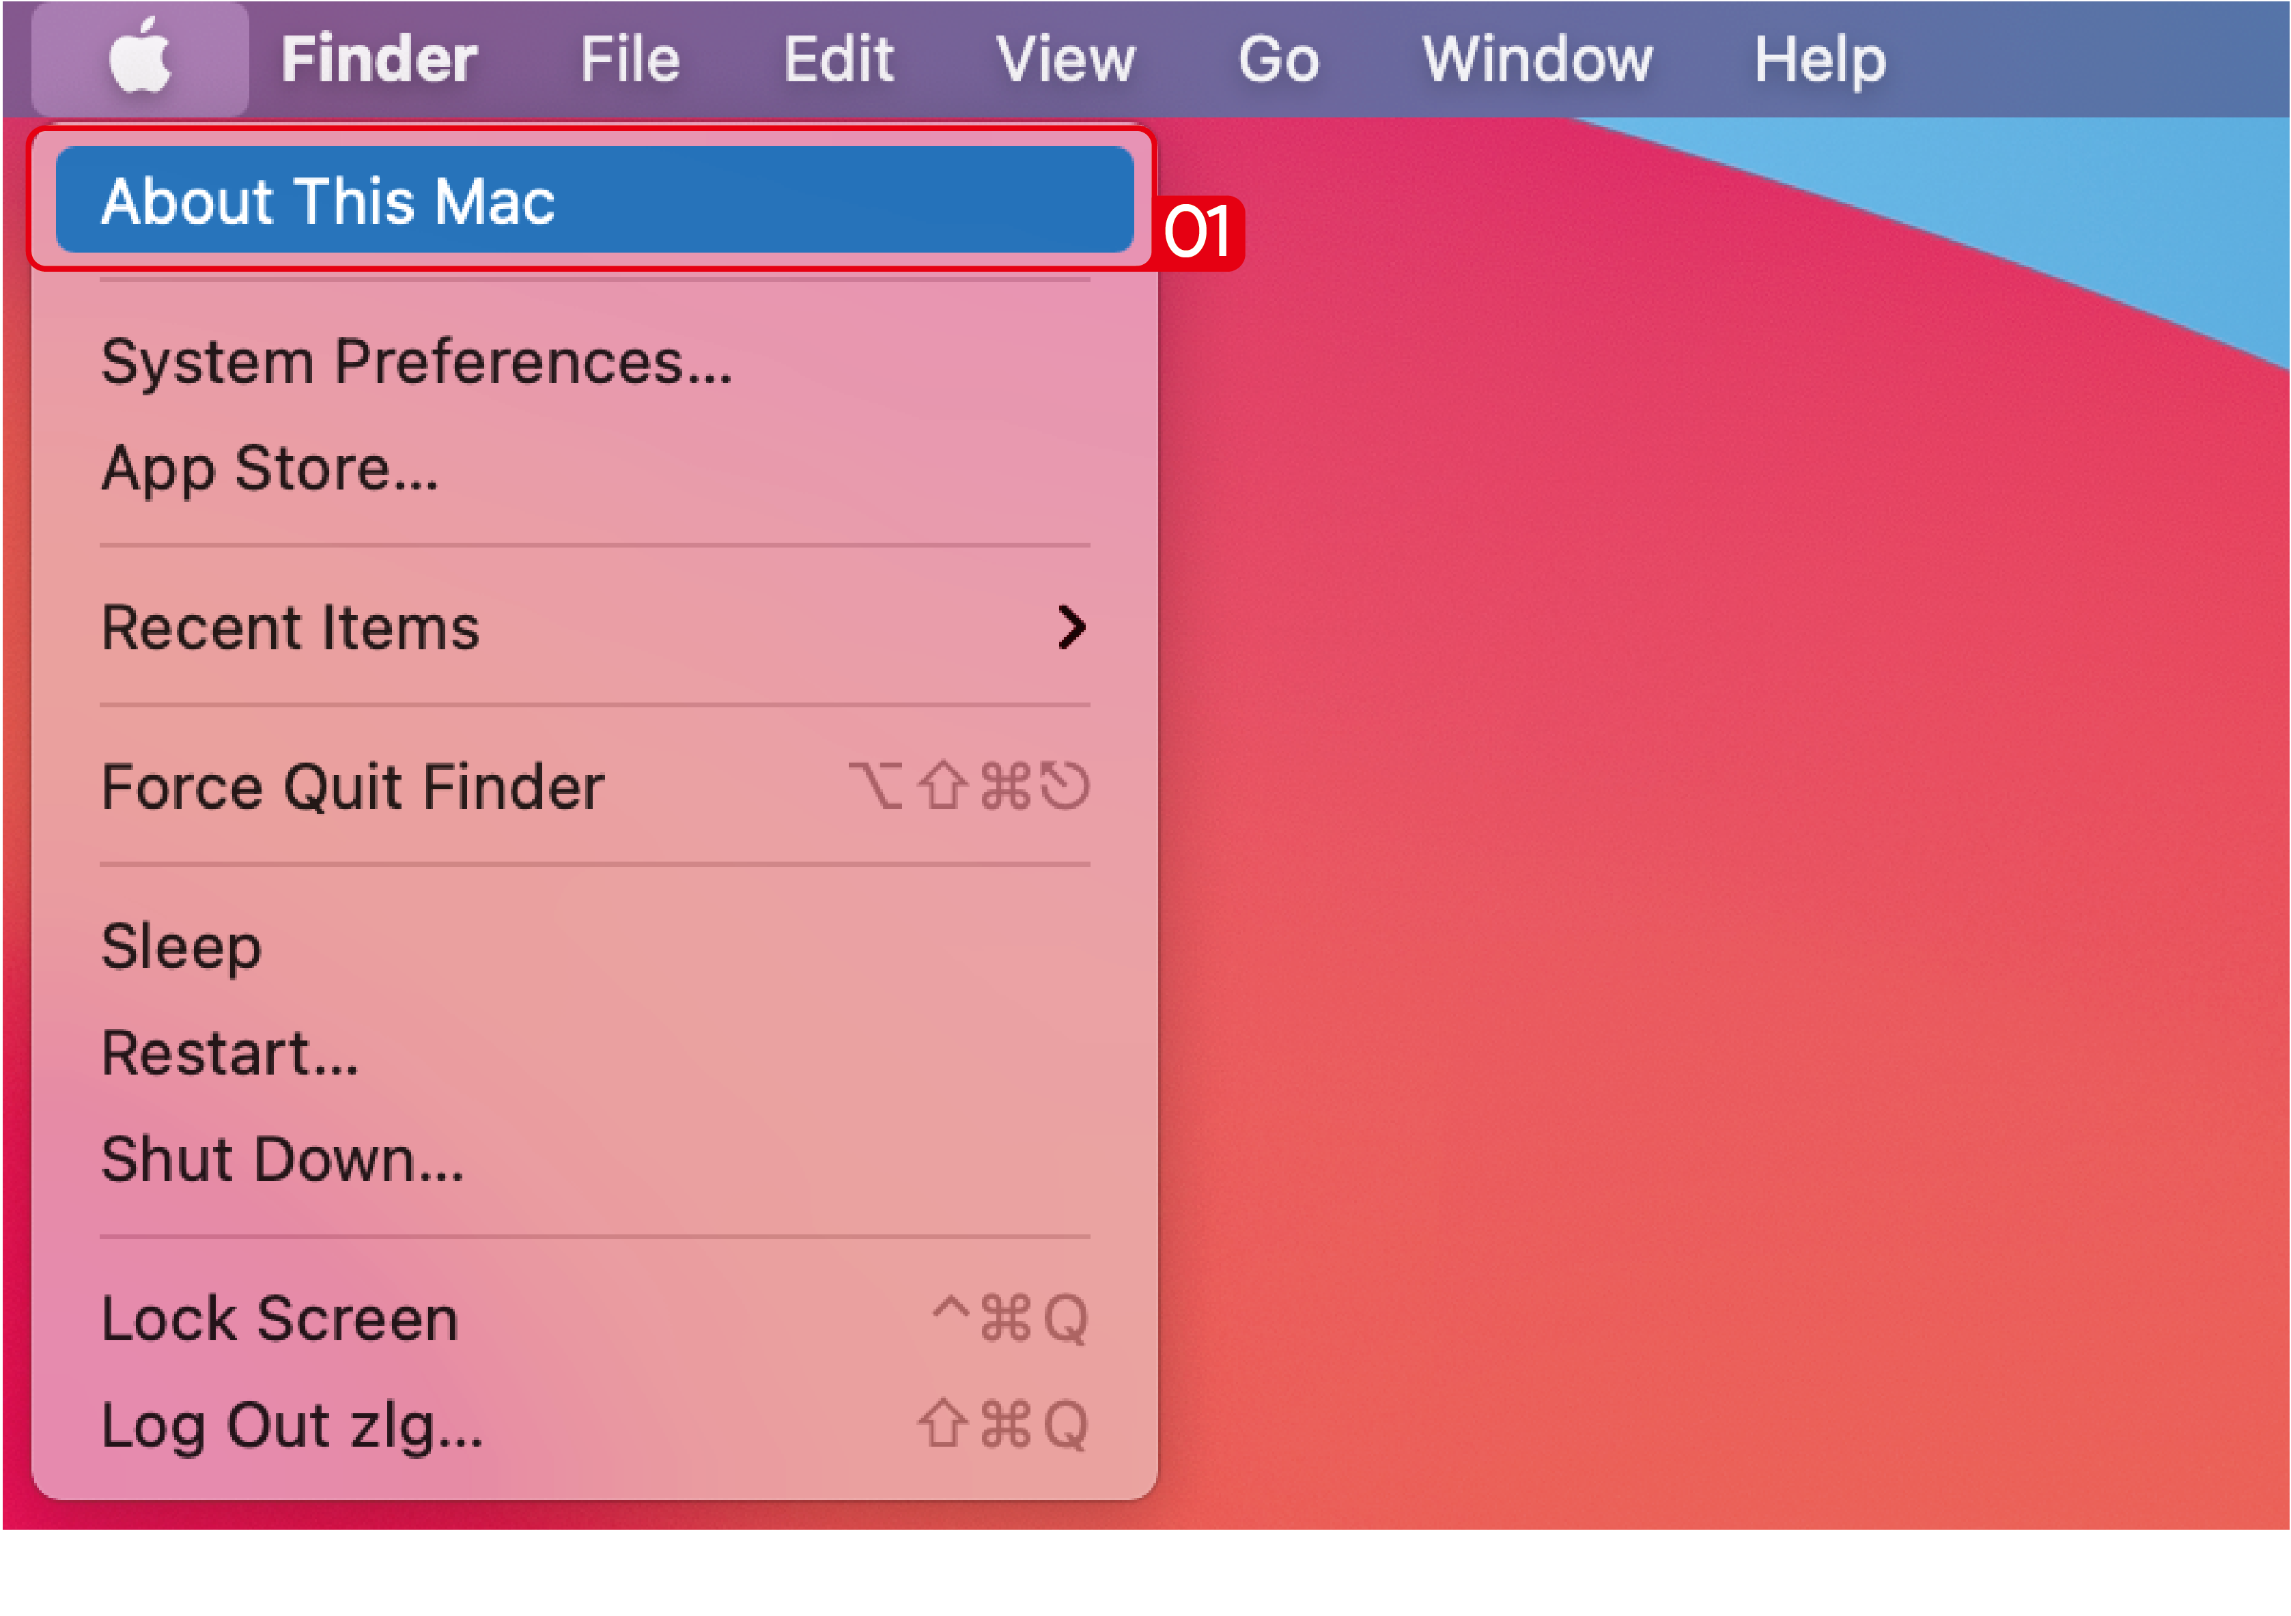Open the Go menu

click(1278, 58)
